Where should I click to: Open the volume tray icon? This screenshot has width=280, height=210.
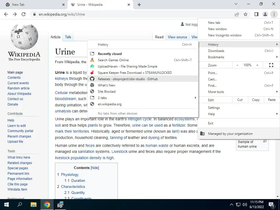[x=245, y=205]
